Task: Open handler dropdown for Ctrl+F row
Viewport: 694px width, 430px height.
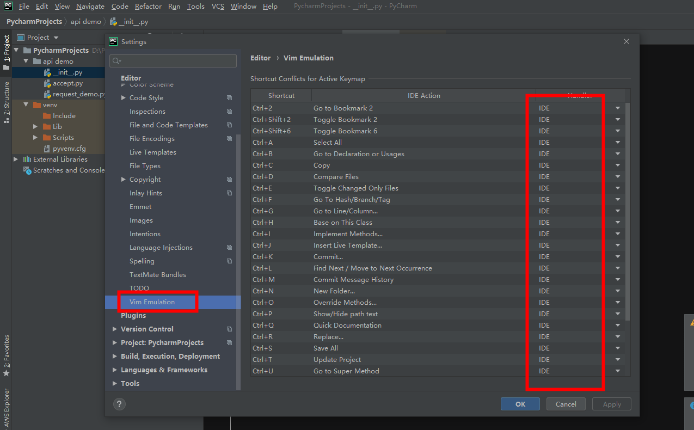Action: coord(618,200)
